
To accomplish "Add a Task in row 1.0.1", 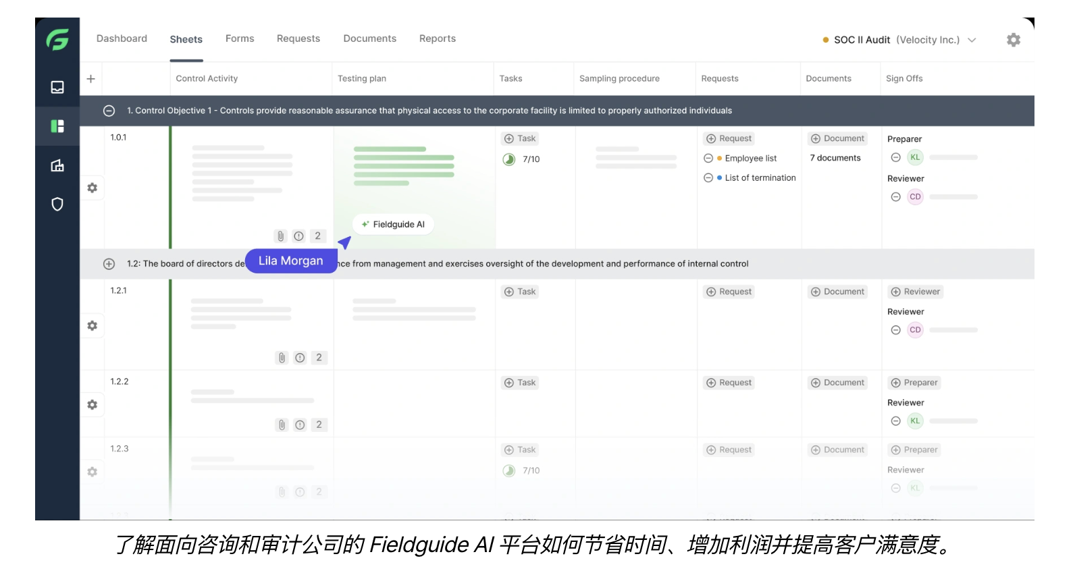I will coord(520,138).
